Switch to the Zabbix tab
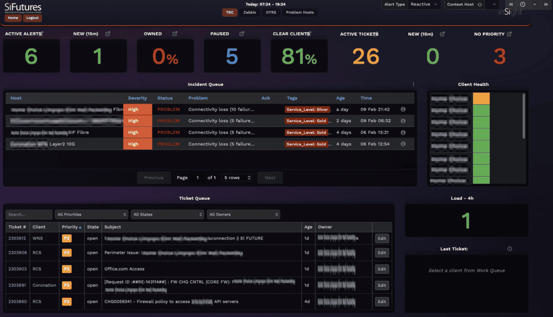This screenshot has width=553, height=317. [x=249, y=12]
